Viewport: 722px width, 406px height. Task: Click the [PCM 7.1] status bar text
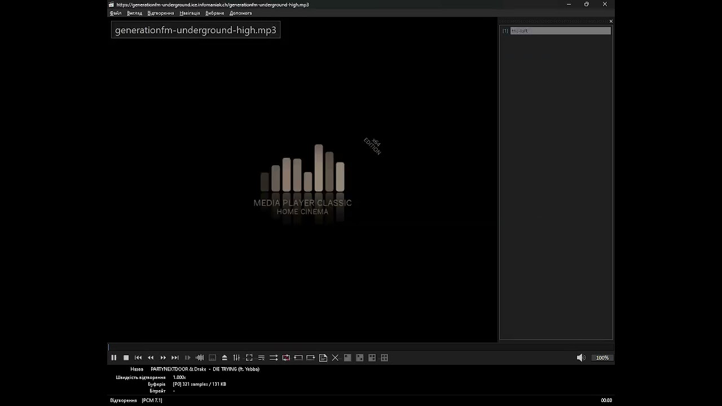point(152,400)
